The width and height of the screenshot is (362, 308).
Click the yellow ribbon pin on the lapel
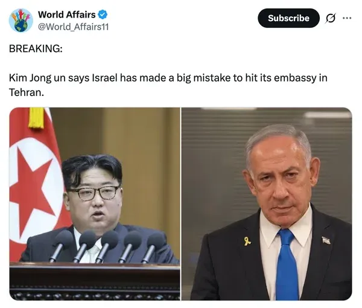pos(247,241)
